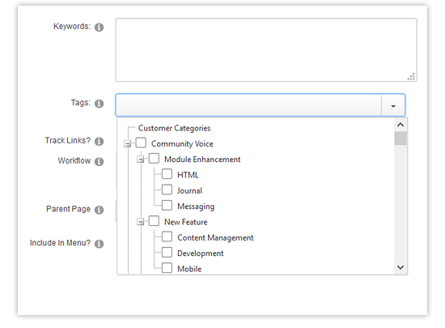
Task: Enable the Content Management checkbox
Action: pos(167,236)
